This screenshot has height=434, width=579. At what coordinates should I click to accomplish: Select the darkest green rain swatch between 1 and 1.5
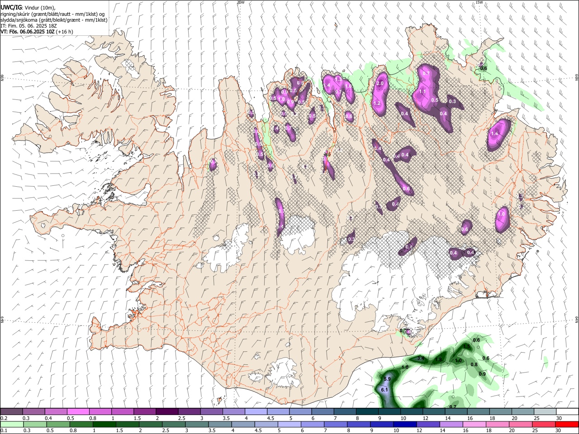(x=104, y=425)
